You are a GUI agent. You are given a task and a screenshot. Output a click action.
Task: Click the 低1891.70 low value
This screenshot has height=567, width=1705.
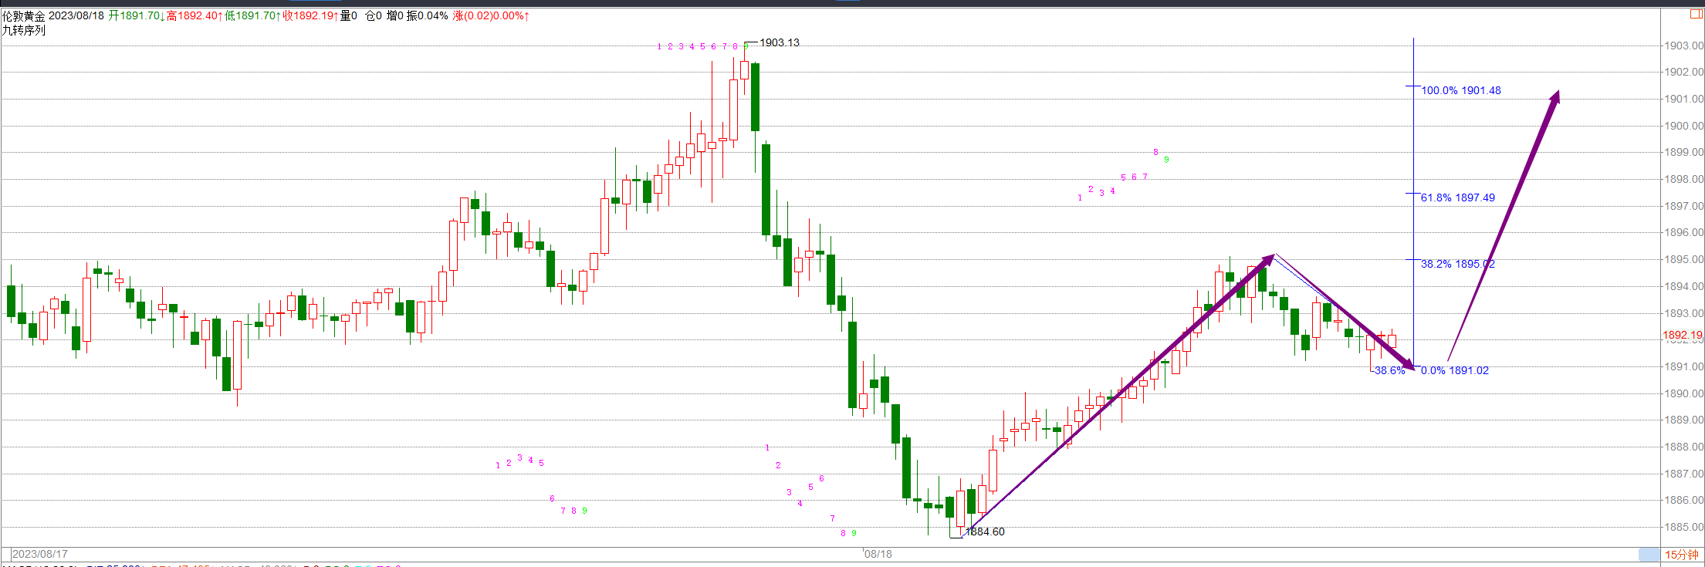point(252,15)
